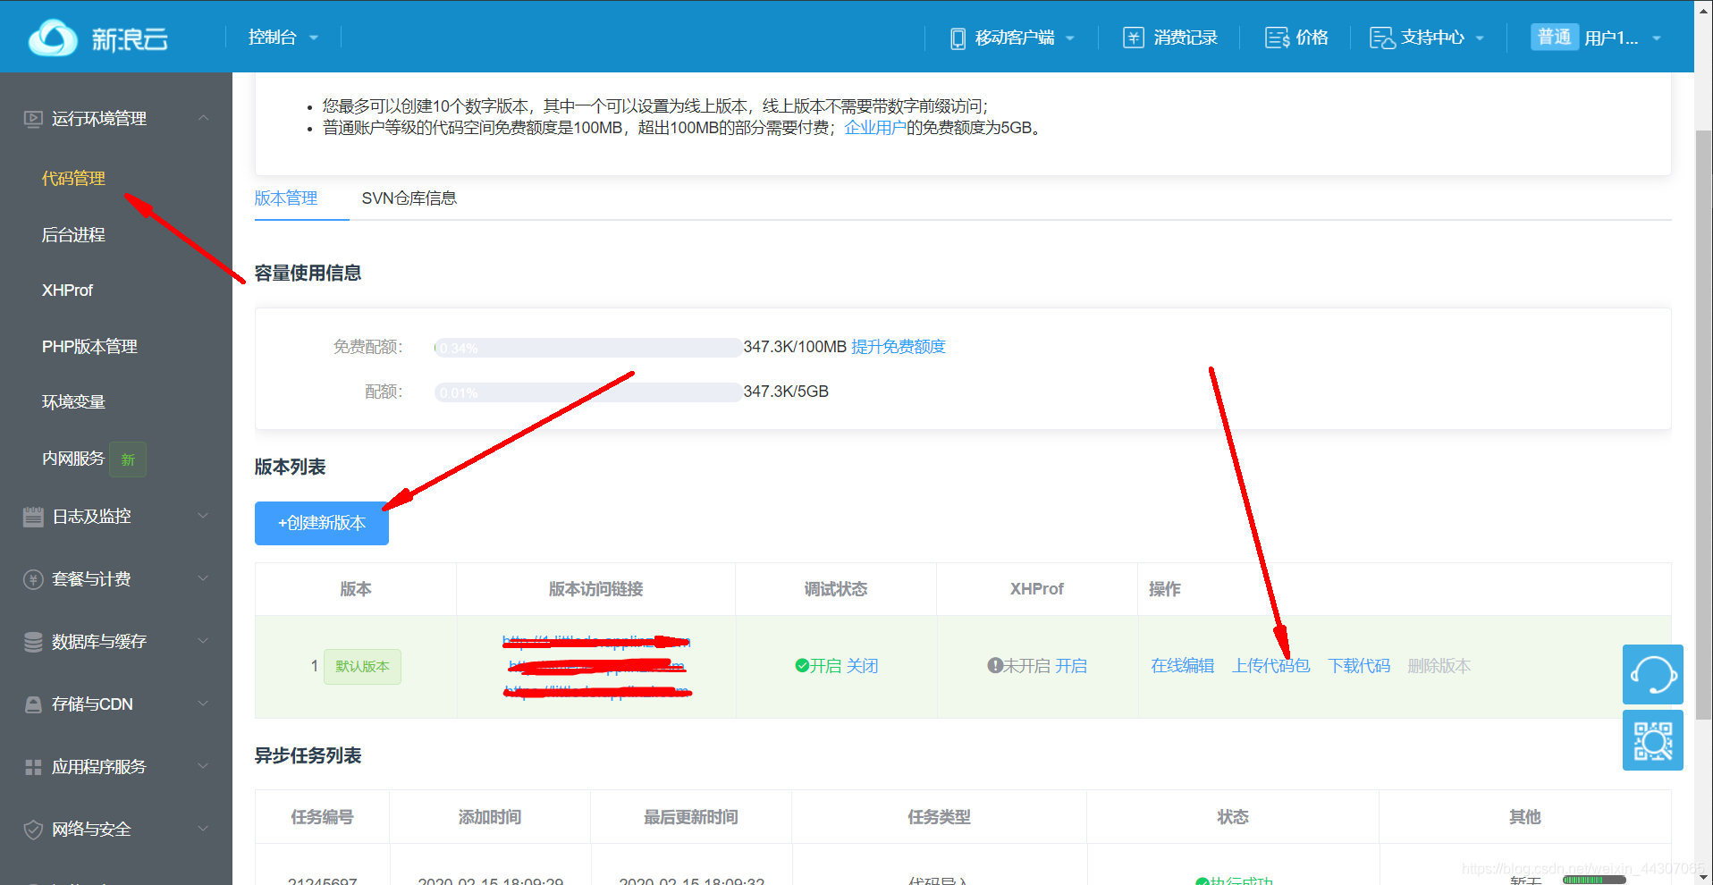Click the mobile client phone icon
The image size is (1713, 885).
tap(958, 38)
